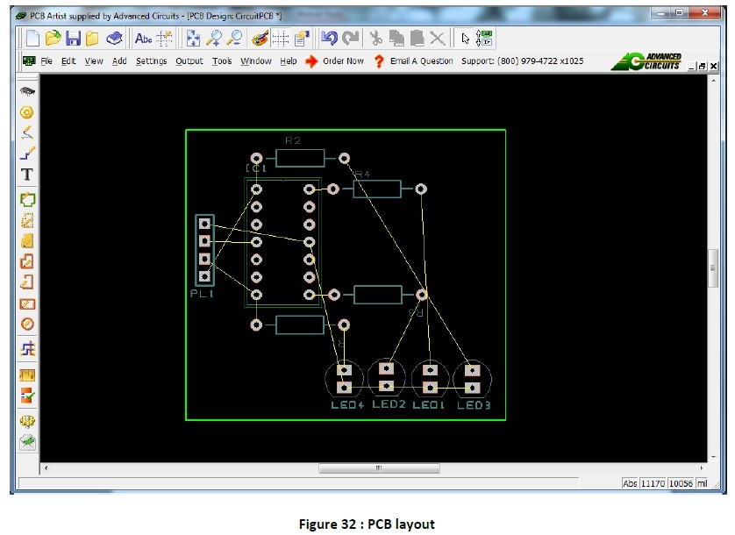
Task: Click the Undo arrow icon
Action: coord(329,38)
